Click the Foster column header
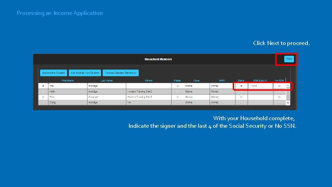 point(177,81)
